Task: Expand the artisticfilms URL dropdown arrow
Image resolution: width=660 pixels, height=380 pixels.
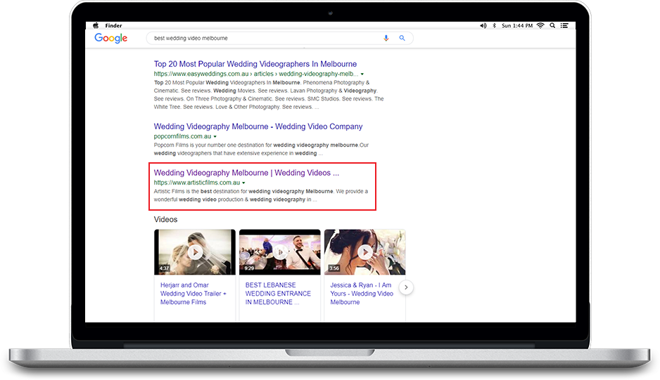Action: coord(243,183)
